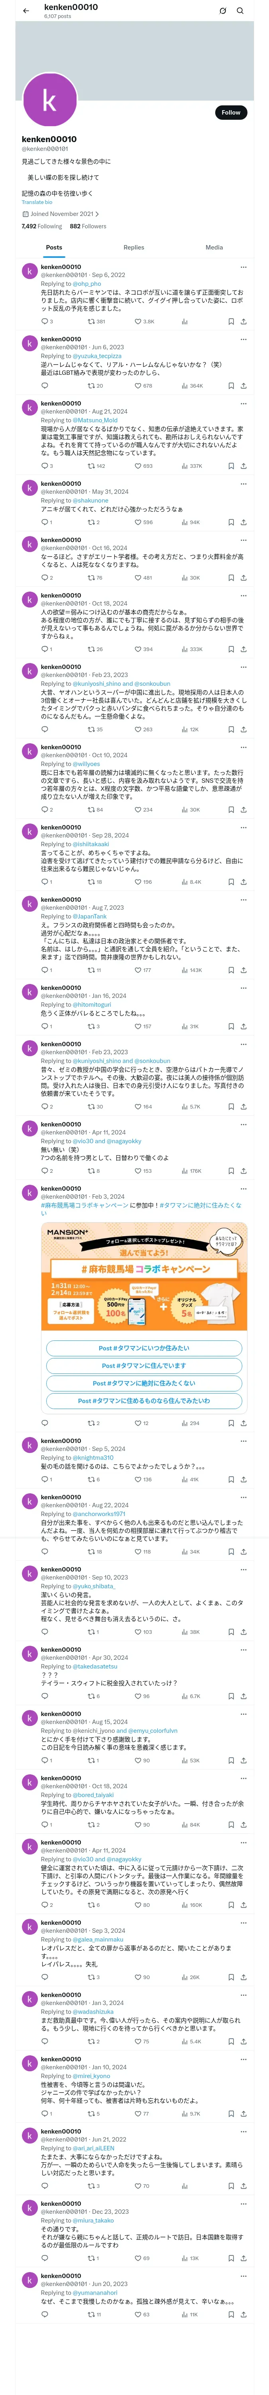269x2395 pixels.
Task: Click the circular refresh icon in header
Action: pos(223,11)
